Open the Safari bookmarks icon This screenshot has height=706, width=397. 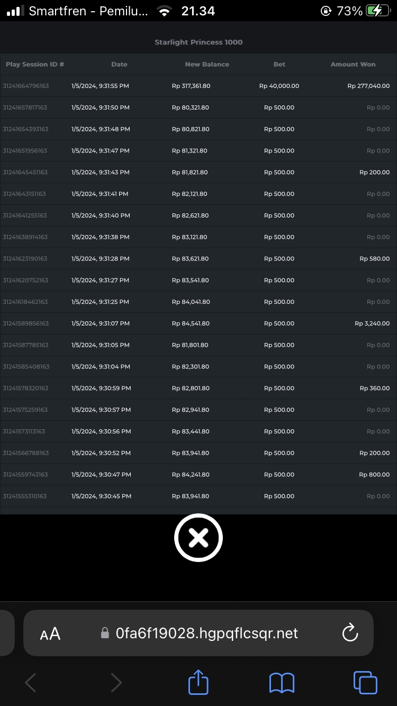[x=282, y=682]
